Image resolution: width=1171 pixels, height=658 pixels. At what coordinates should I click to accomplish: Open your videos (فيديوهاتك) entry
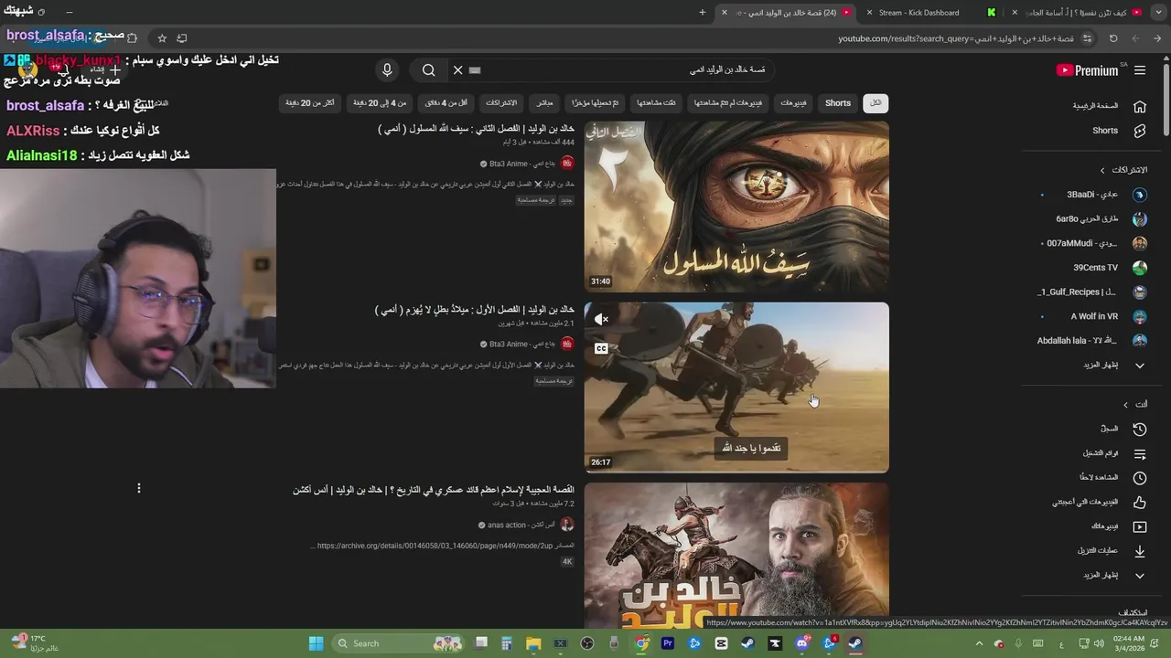1117,526
